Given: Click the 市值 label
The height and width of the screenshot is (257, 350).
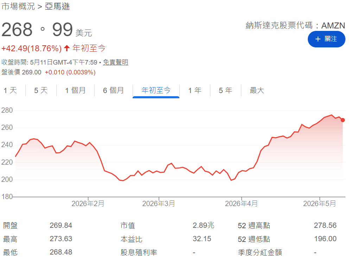Looking at the screenshot, I should 128,225.
